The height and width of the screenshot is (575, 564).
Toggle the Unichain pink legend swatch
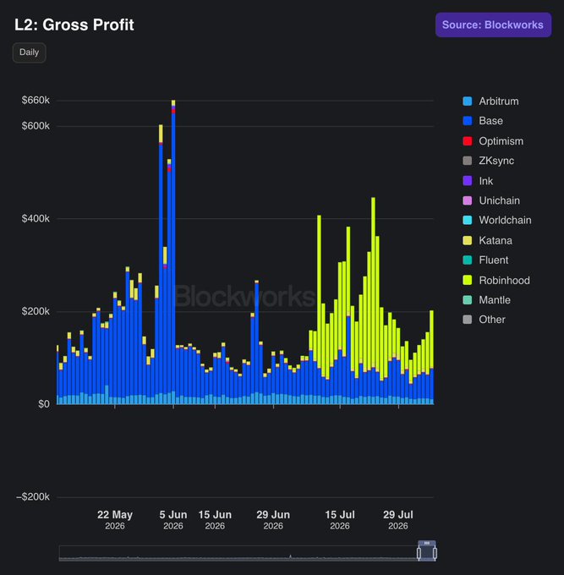click(x=468, y=200)
